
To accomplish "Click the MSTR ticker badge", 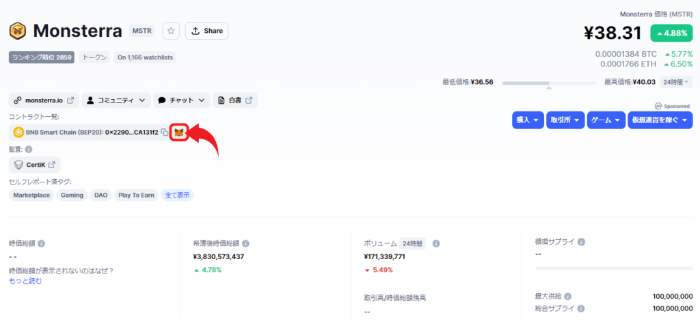I will pos(142,31).
